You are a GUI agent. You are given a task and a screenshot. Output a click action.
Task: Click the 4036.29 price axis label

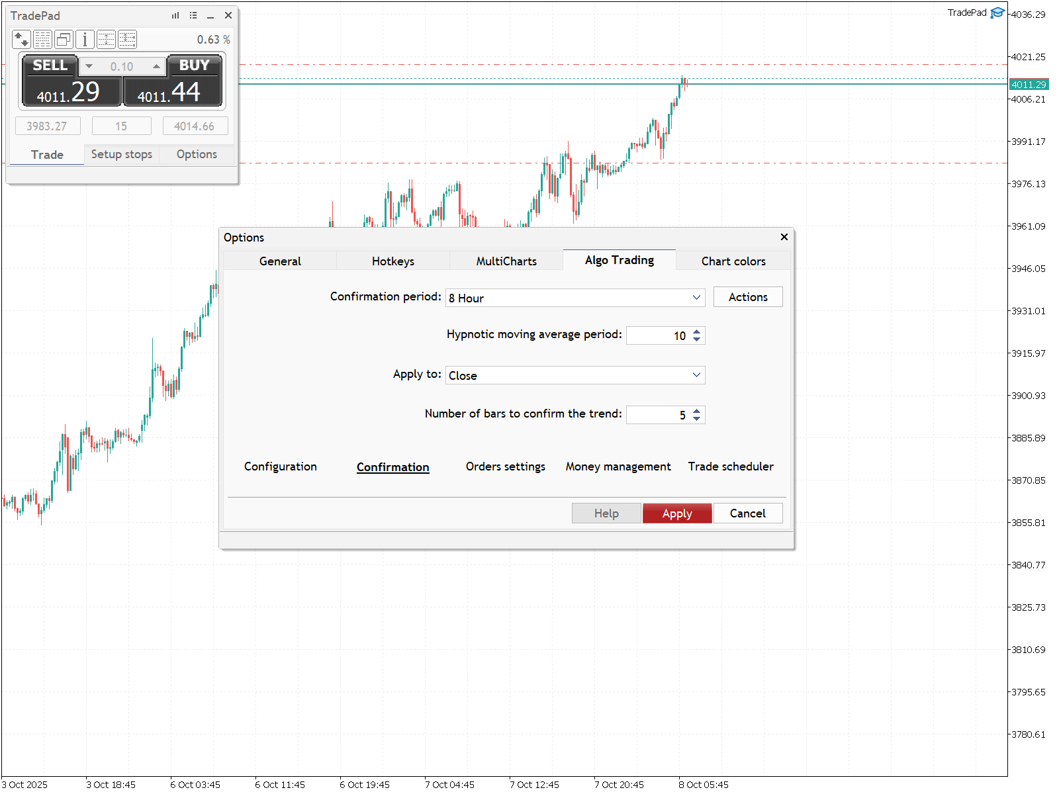point(1029,15)
